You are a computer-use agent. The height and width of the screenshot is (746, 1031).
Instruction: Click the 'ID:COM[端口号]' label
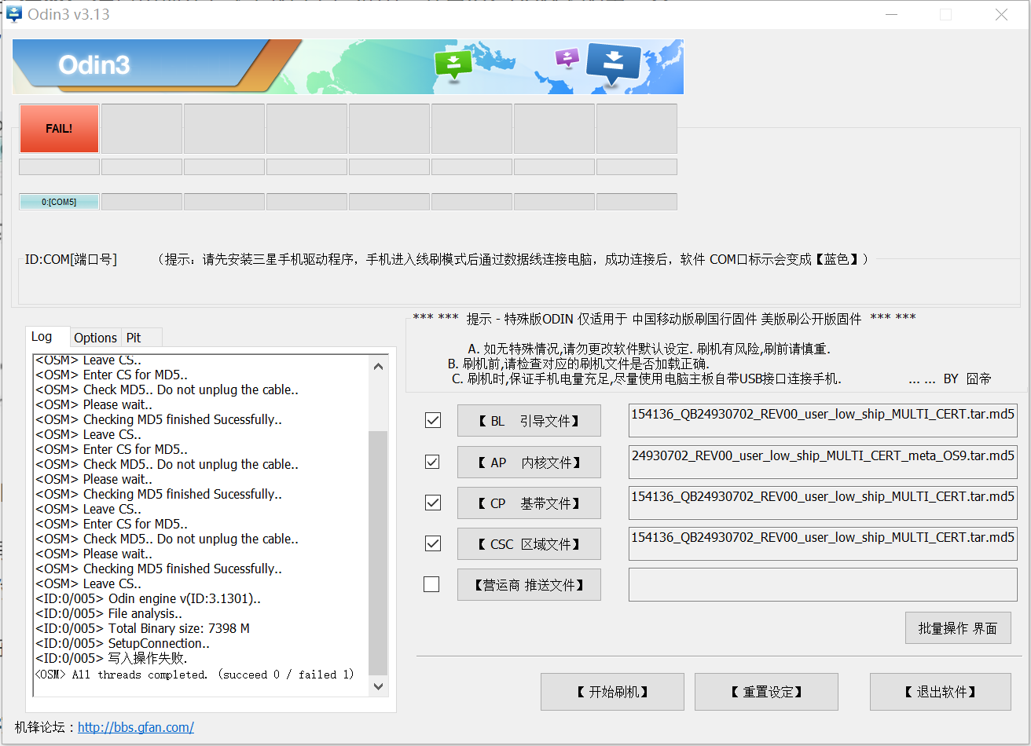click(71, 259)
